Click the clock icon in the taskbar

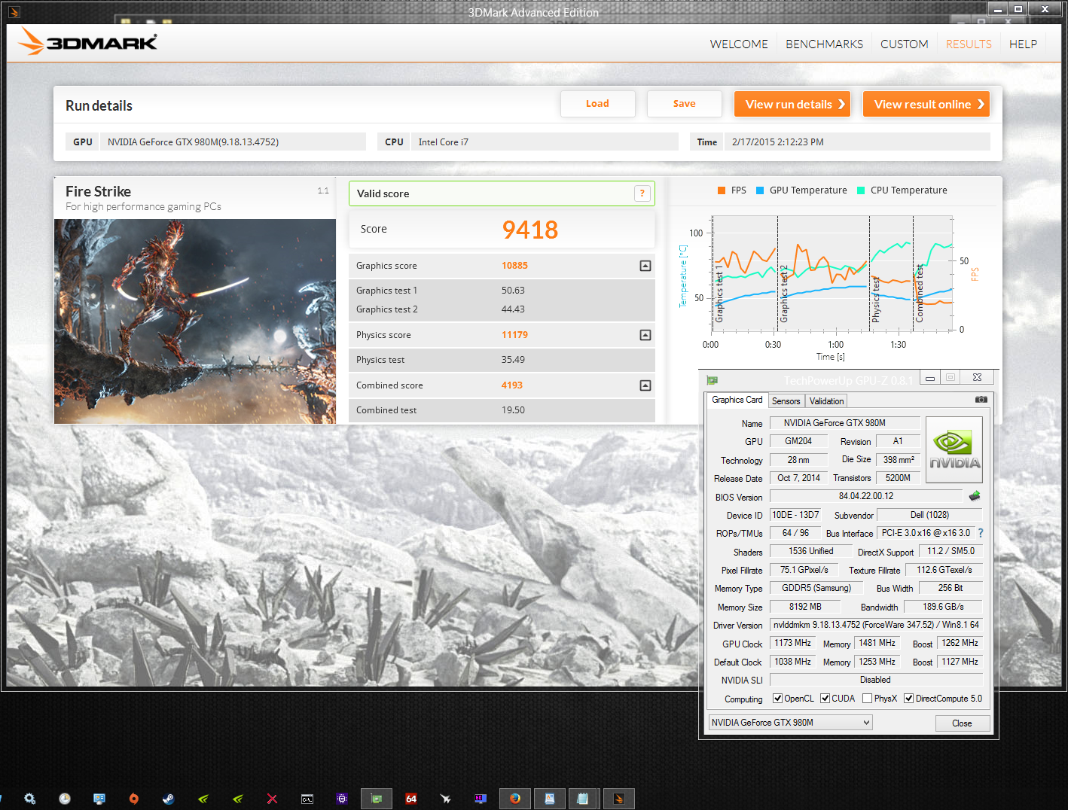point(64,799)
